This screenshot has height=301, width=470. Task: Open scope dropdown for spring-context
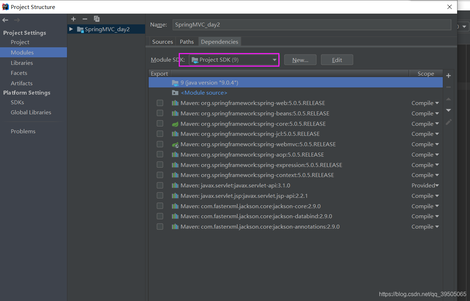(425, 175)
